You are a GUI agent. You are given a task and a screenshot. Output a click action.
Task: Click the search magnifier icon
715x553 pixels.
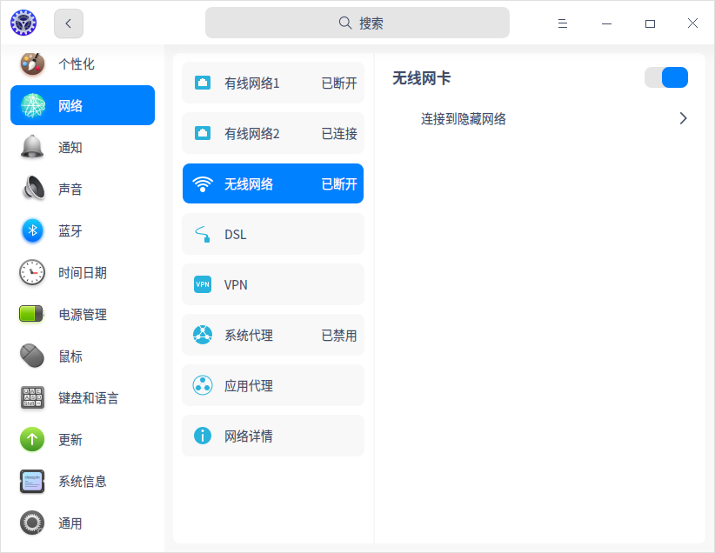click(x=345, y=23)
